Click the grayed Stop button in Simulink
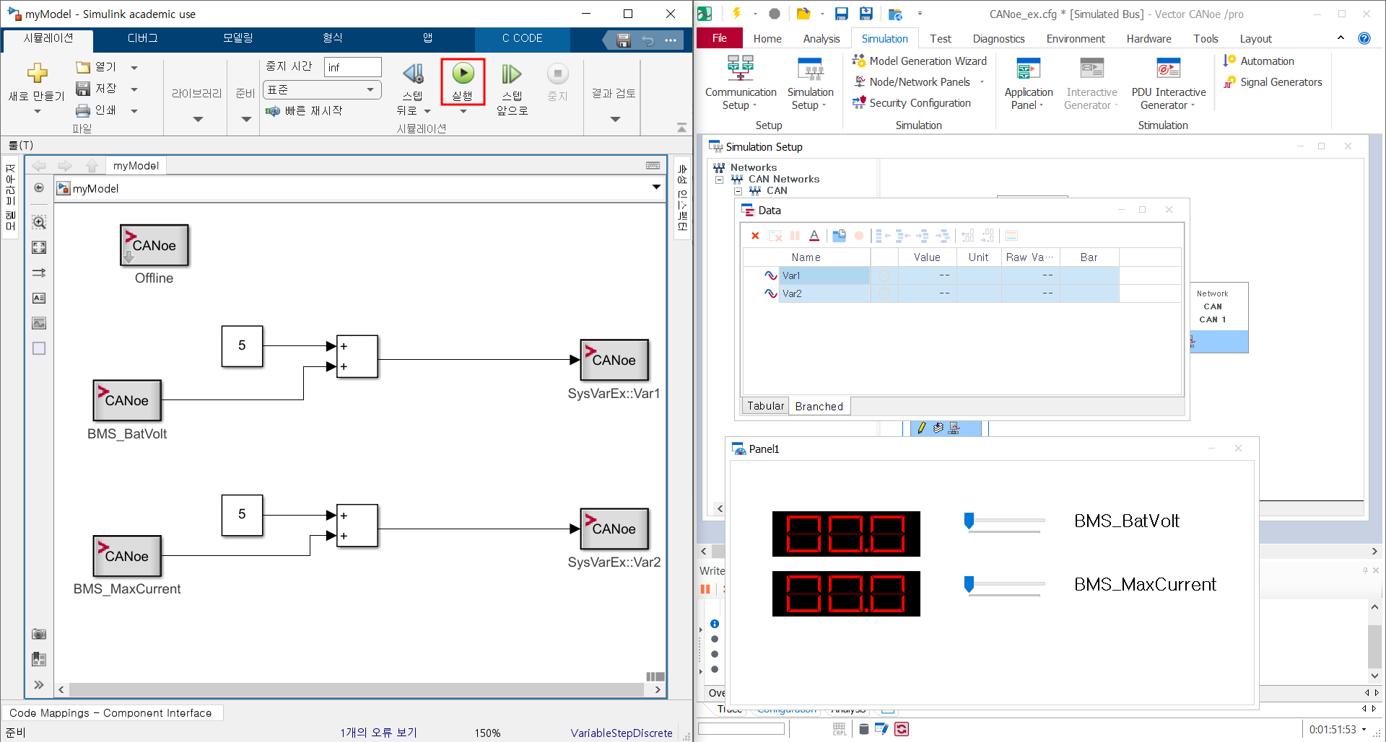 557,74
